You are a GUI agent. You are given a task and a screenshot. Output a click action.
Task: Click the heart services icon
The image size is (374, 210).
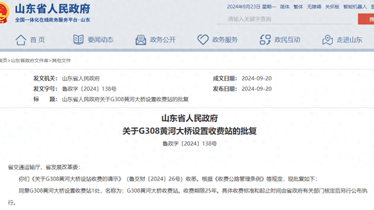pyautogui.click(x=203, y=40)
